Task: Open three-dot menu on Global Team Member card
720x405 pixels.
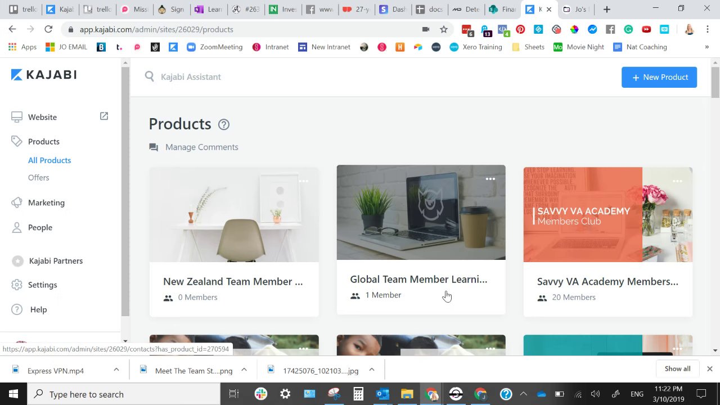Action: [x=490, y=179]
